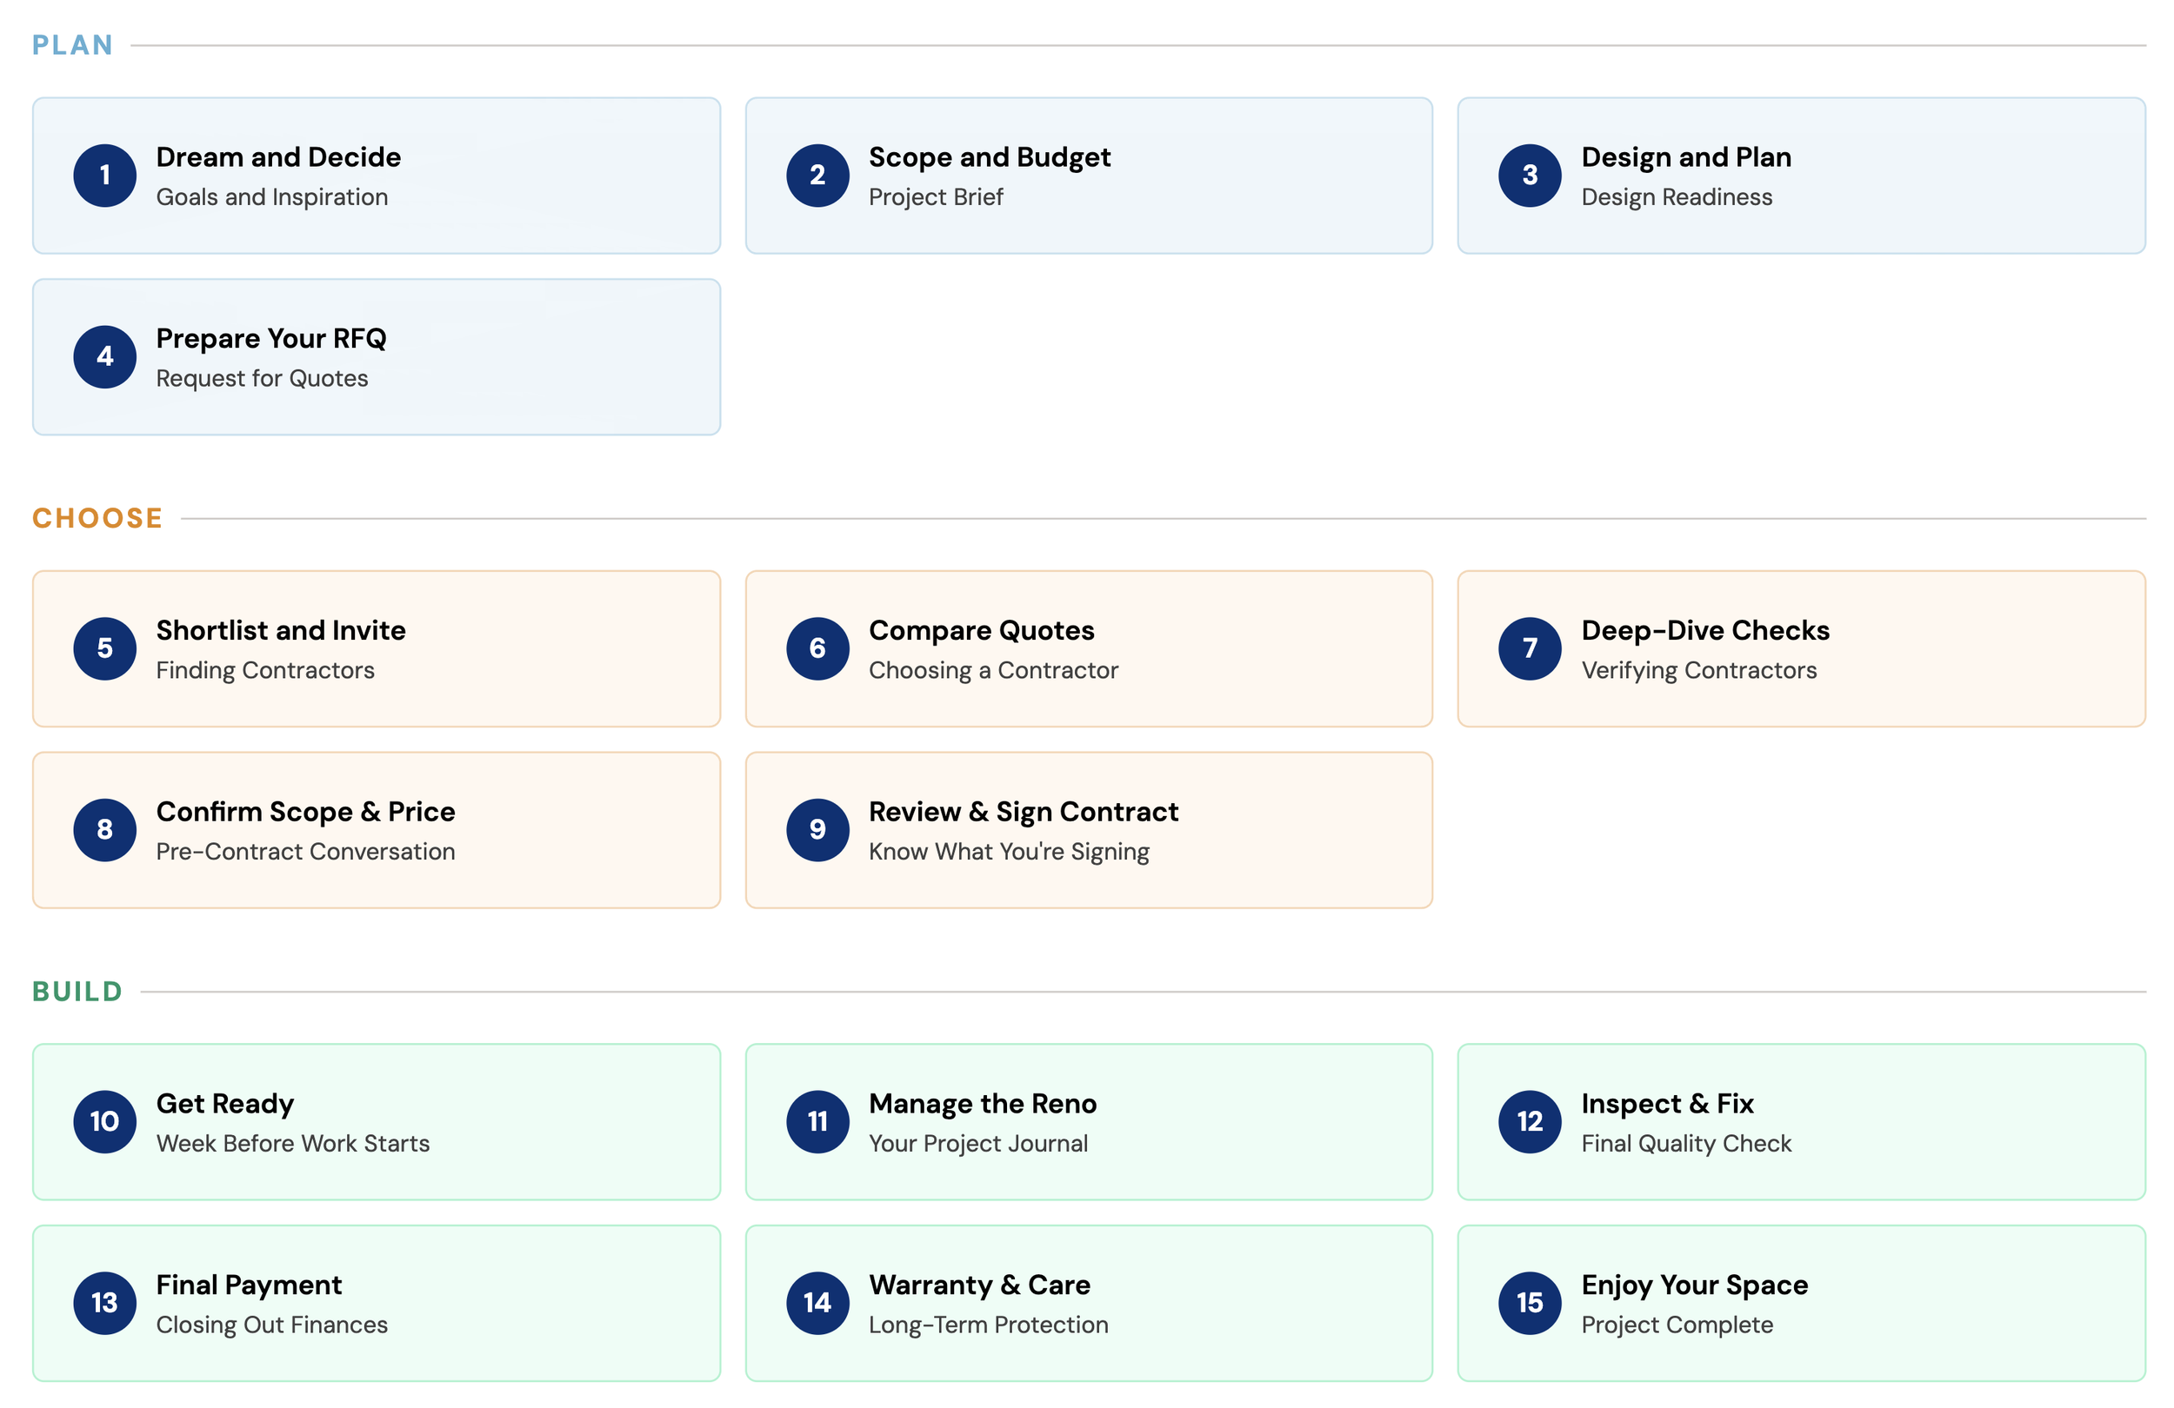Click the Request for Quotes subtitle
This screenshot has height=1408, width=2174.
pyautogui.click(x=261, y=379)
